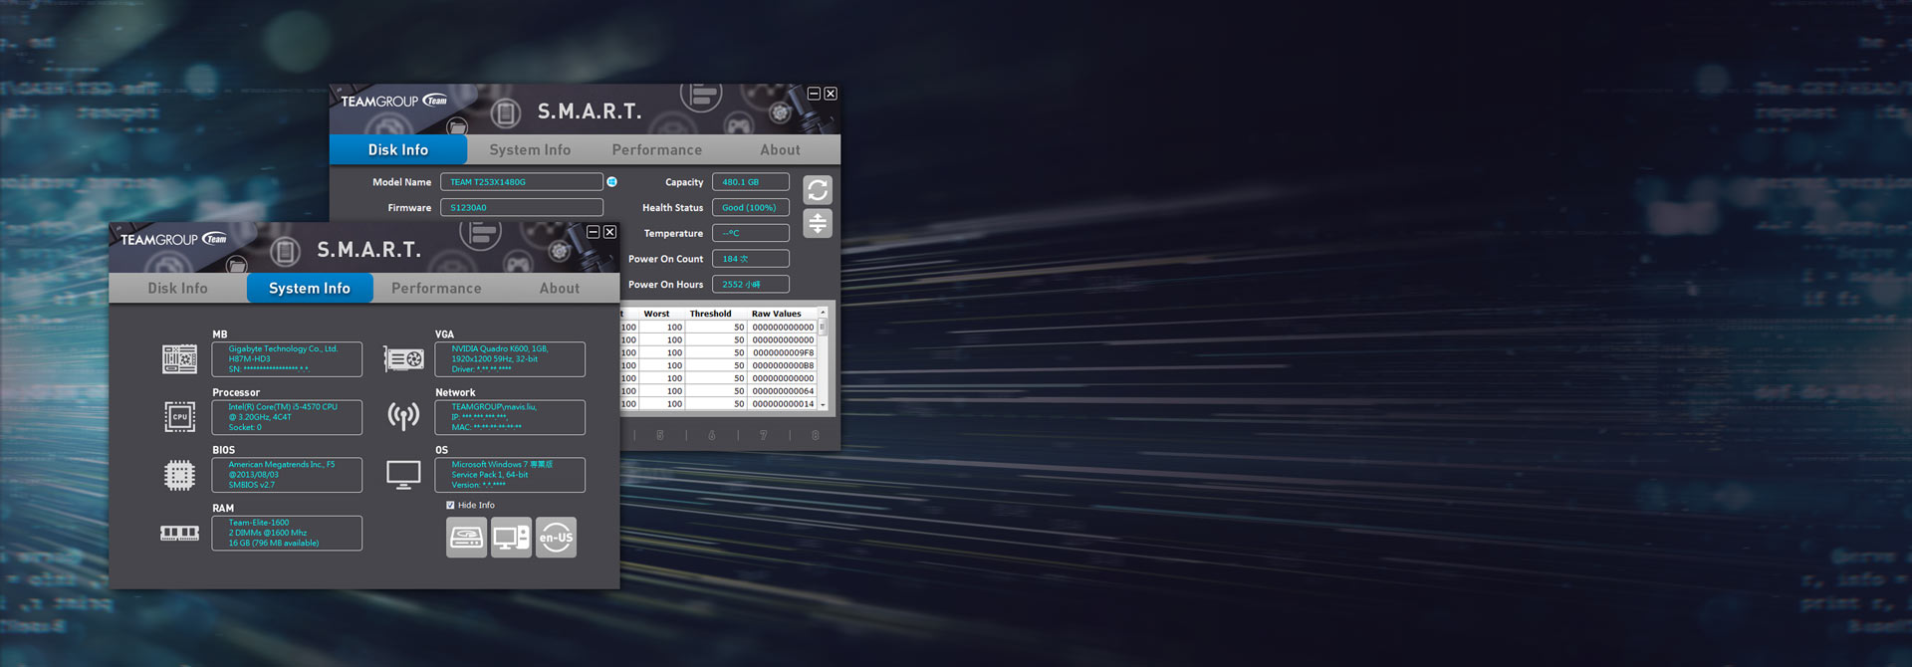Click the scroll-up arrow in SMART table
This screenshot has width=1912, height=667.
tap(823, 314)
